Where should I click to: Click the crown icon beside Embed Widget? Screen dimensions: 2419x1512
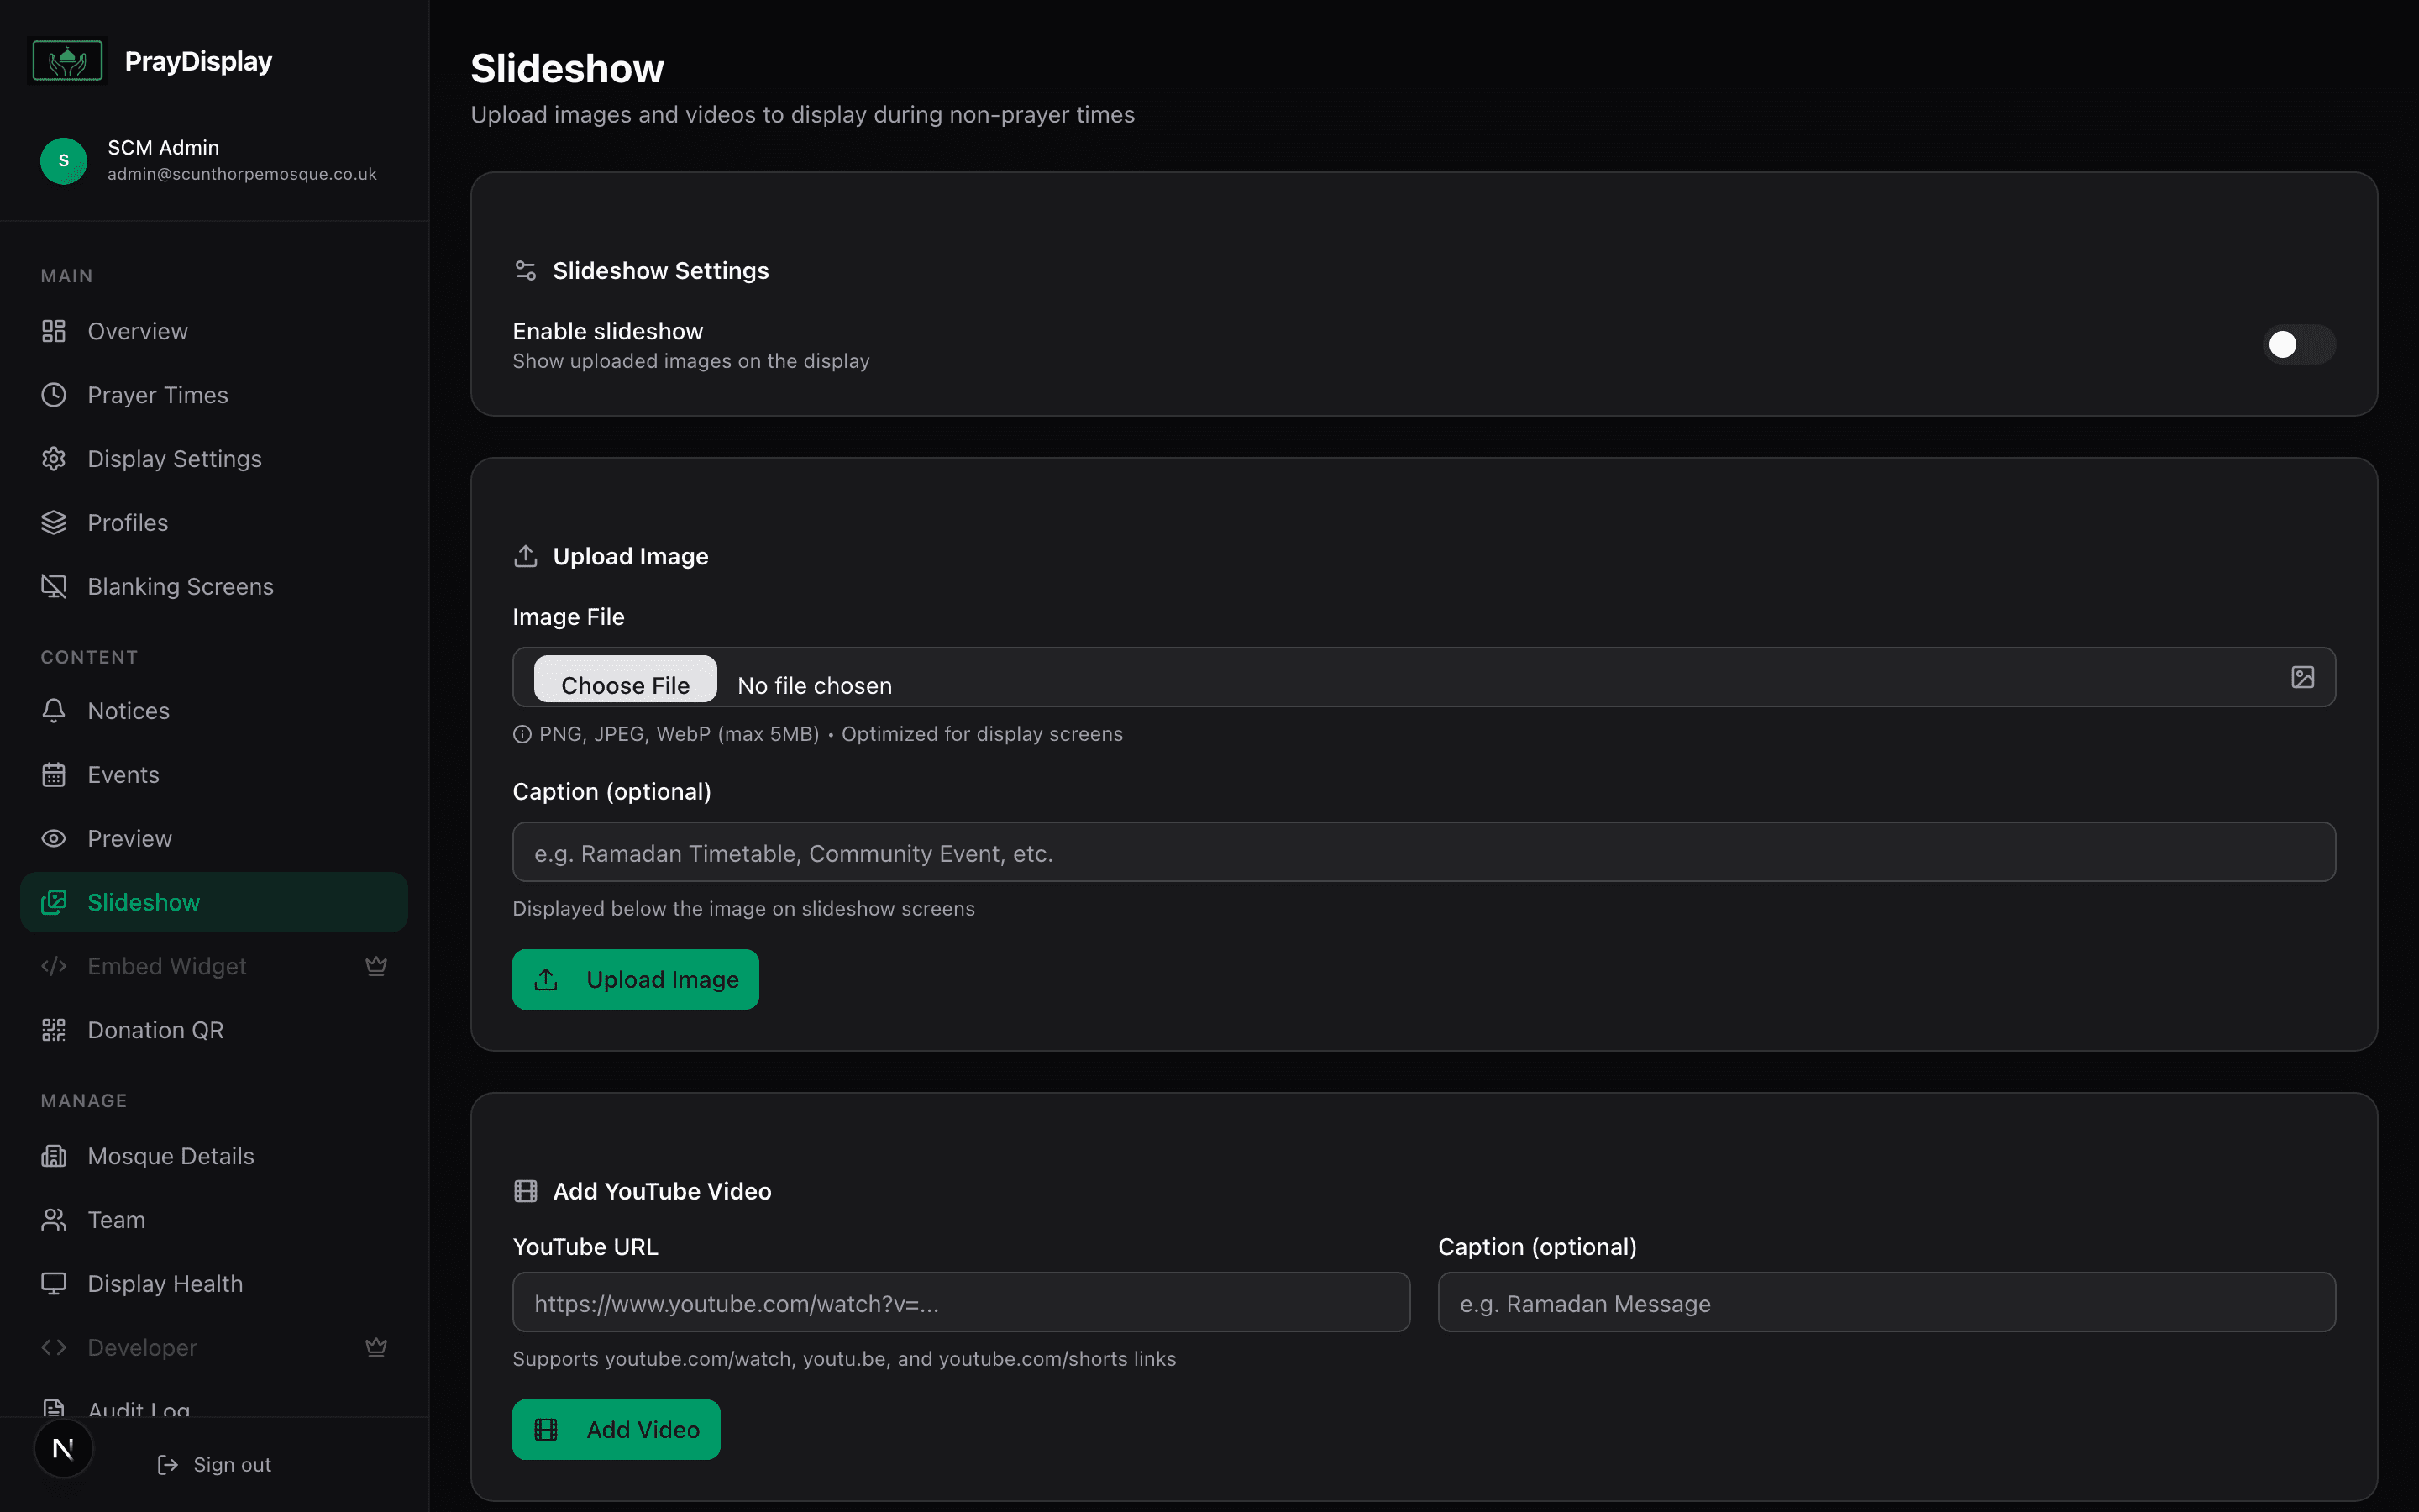pyautogui.click(x=375, y=966)
